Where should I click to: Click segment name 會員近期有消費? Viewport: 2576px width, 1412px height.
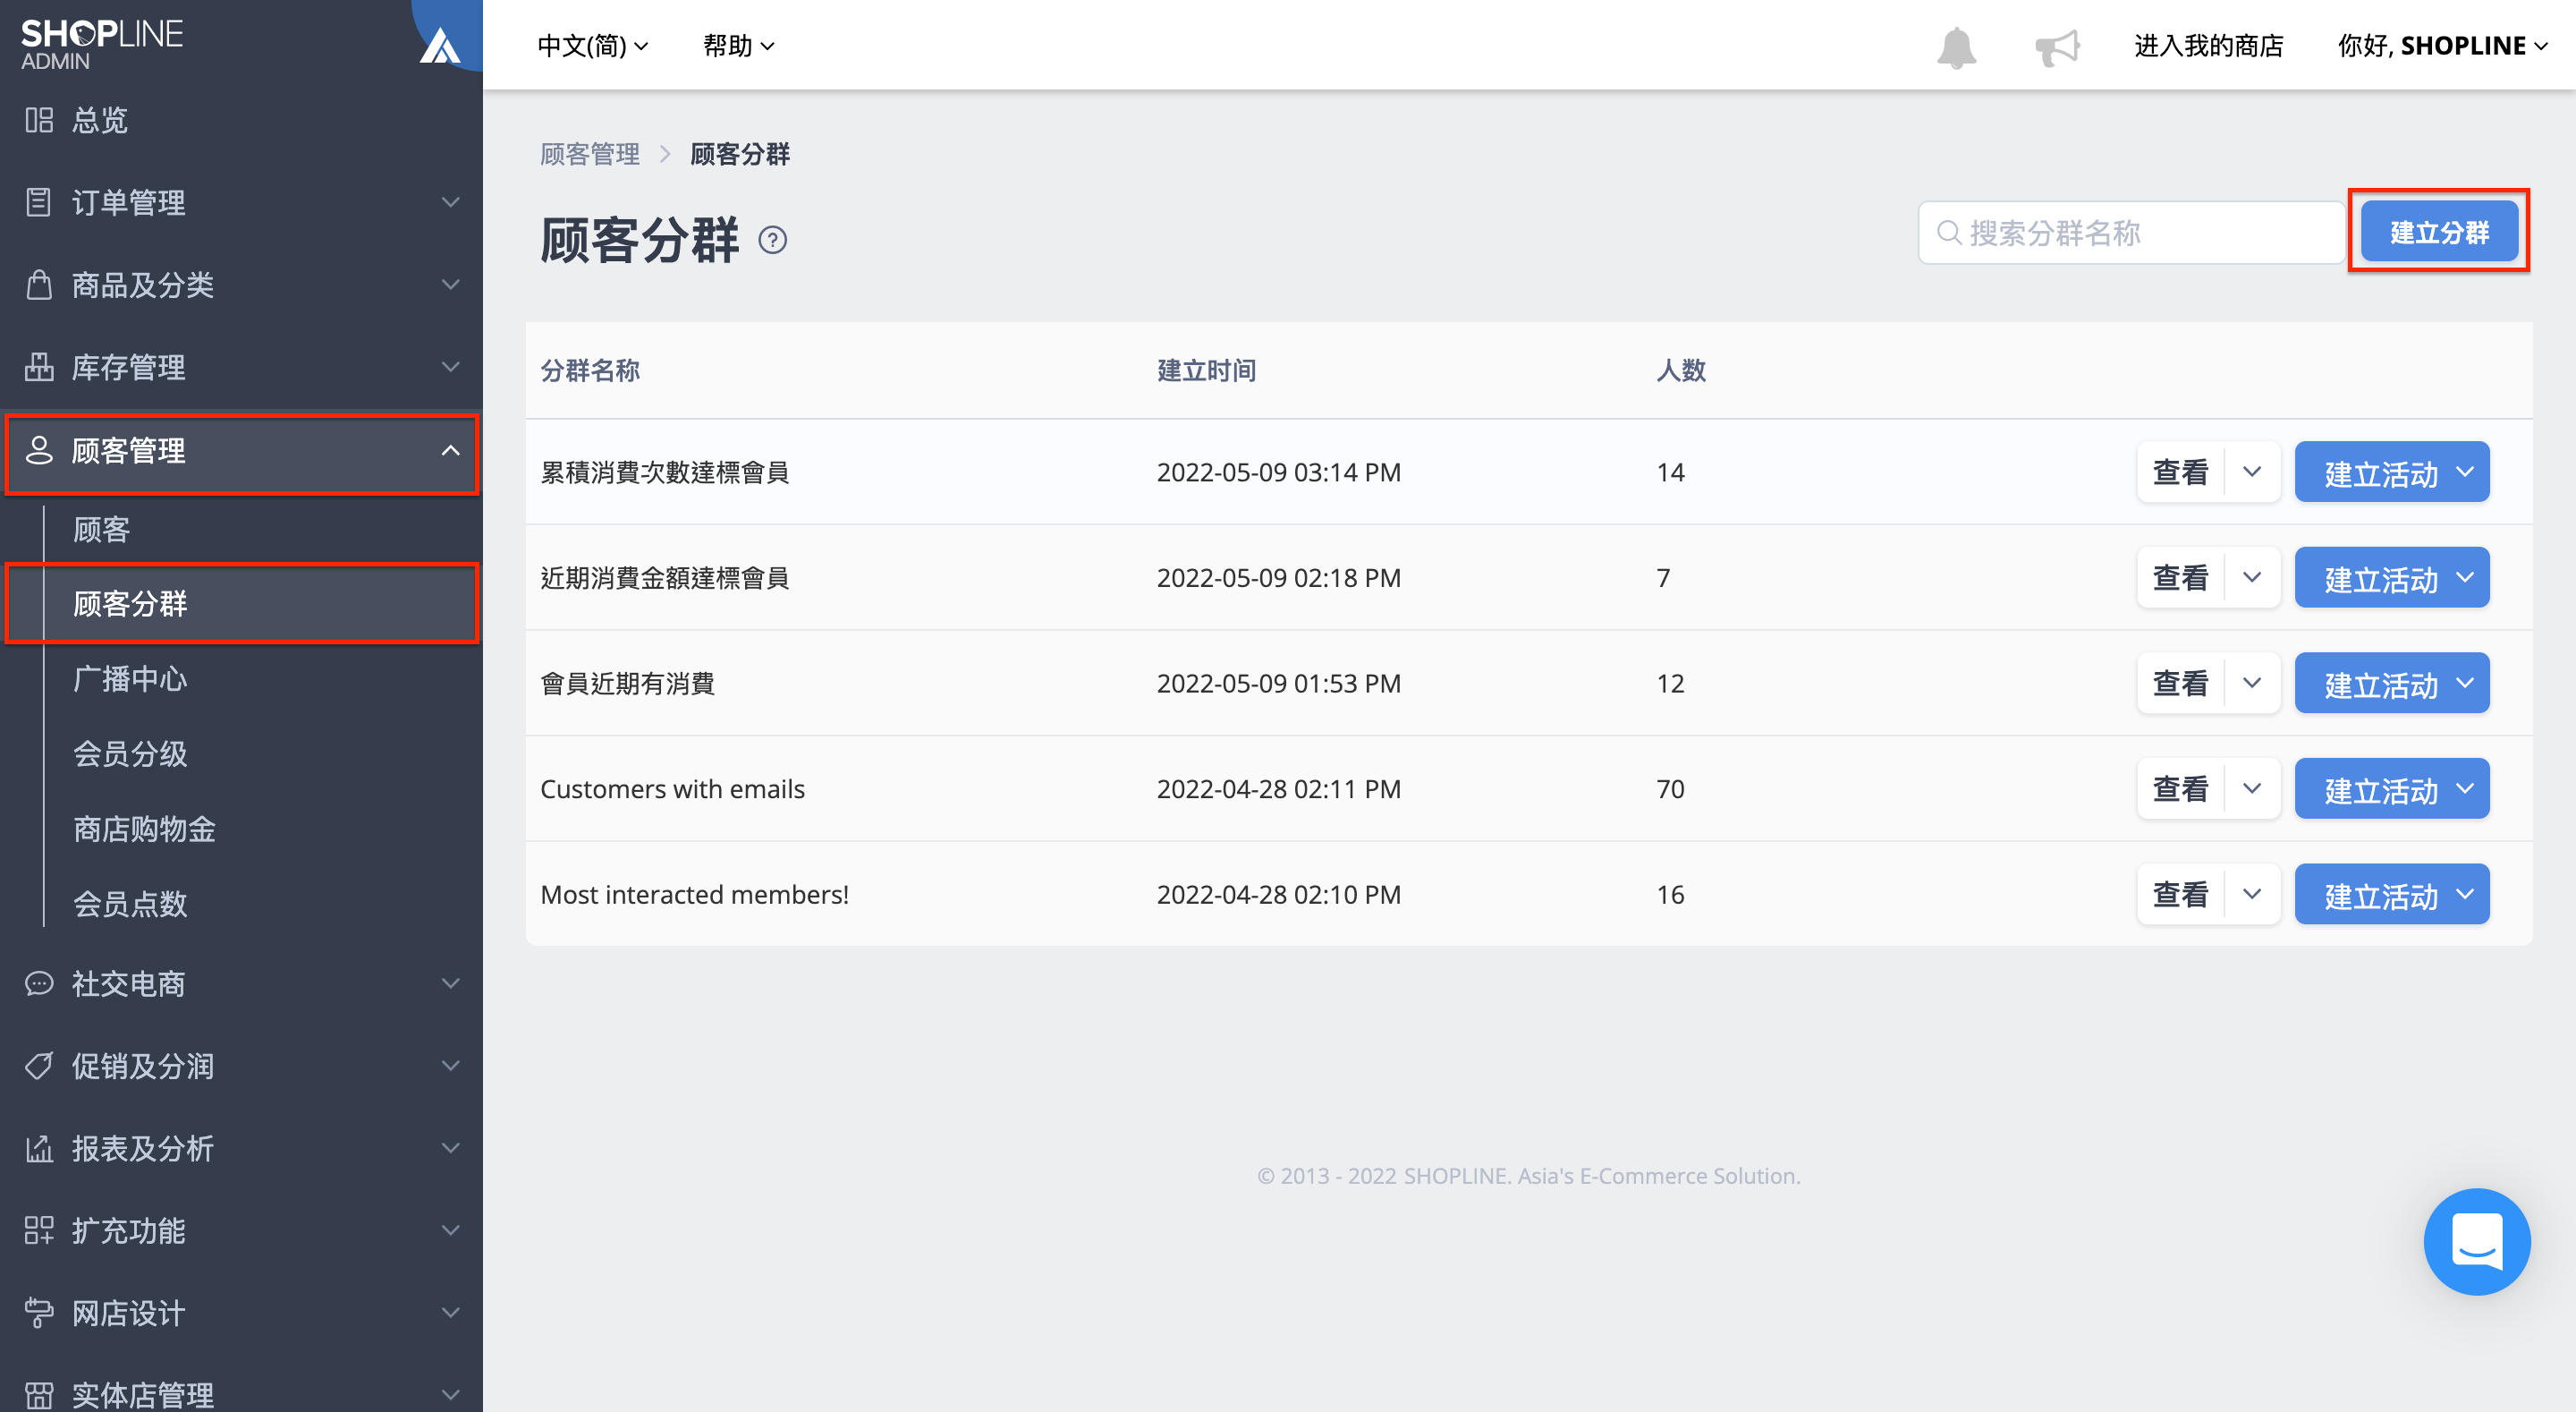point(627,684)
